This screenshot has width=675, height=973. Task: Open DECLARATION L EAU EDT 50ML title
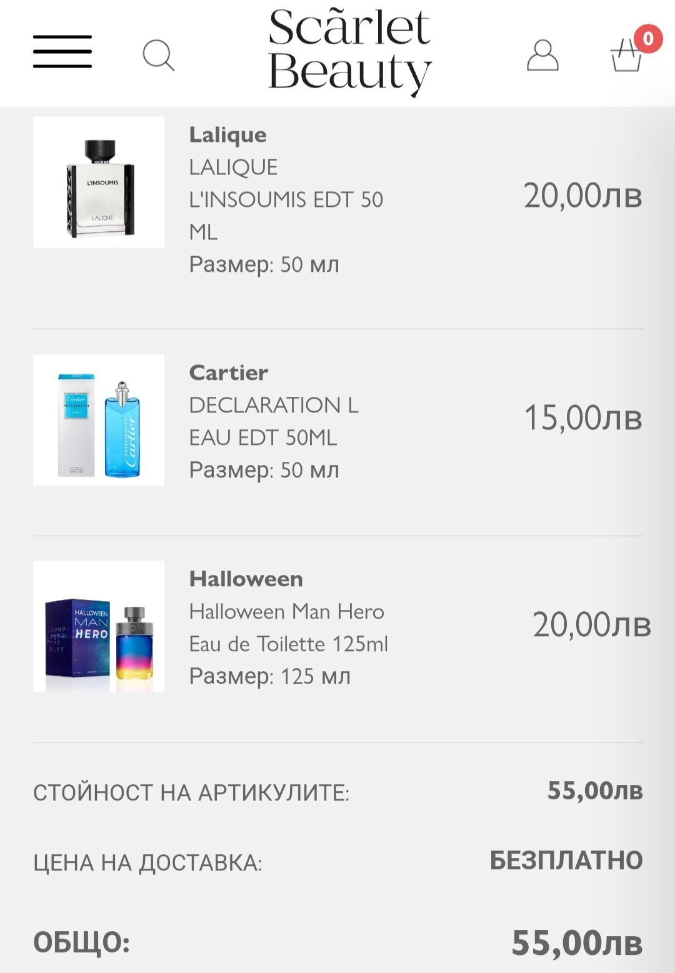click(x=274, y=421)
